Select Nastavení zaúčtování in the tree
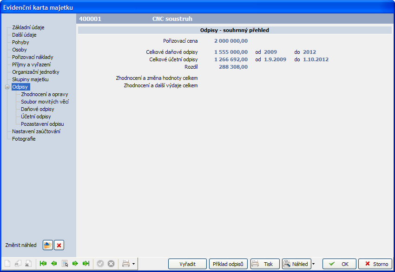Screen dimensions: 395x272 click(x=36, y=131)
